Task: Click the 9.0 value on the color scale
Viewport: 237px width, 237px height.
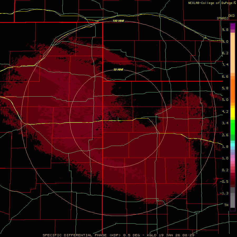Action: pyautogui.click(x=225, y=41)
